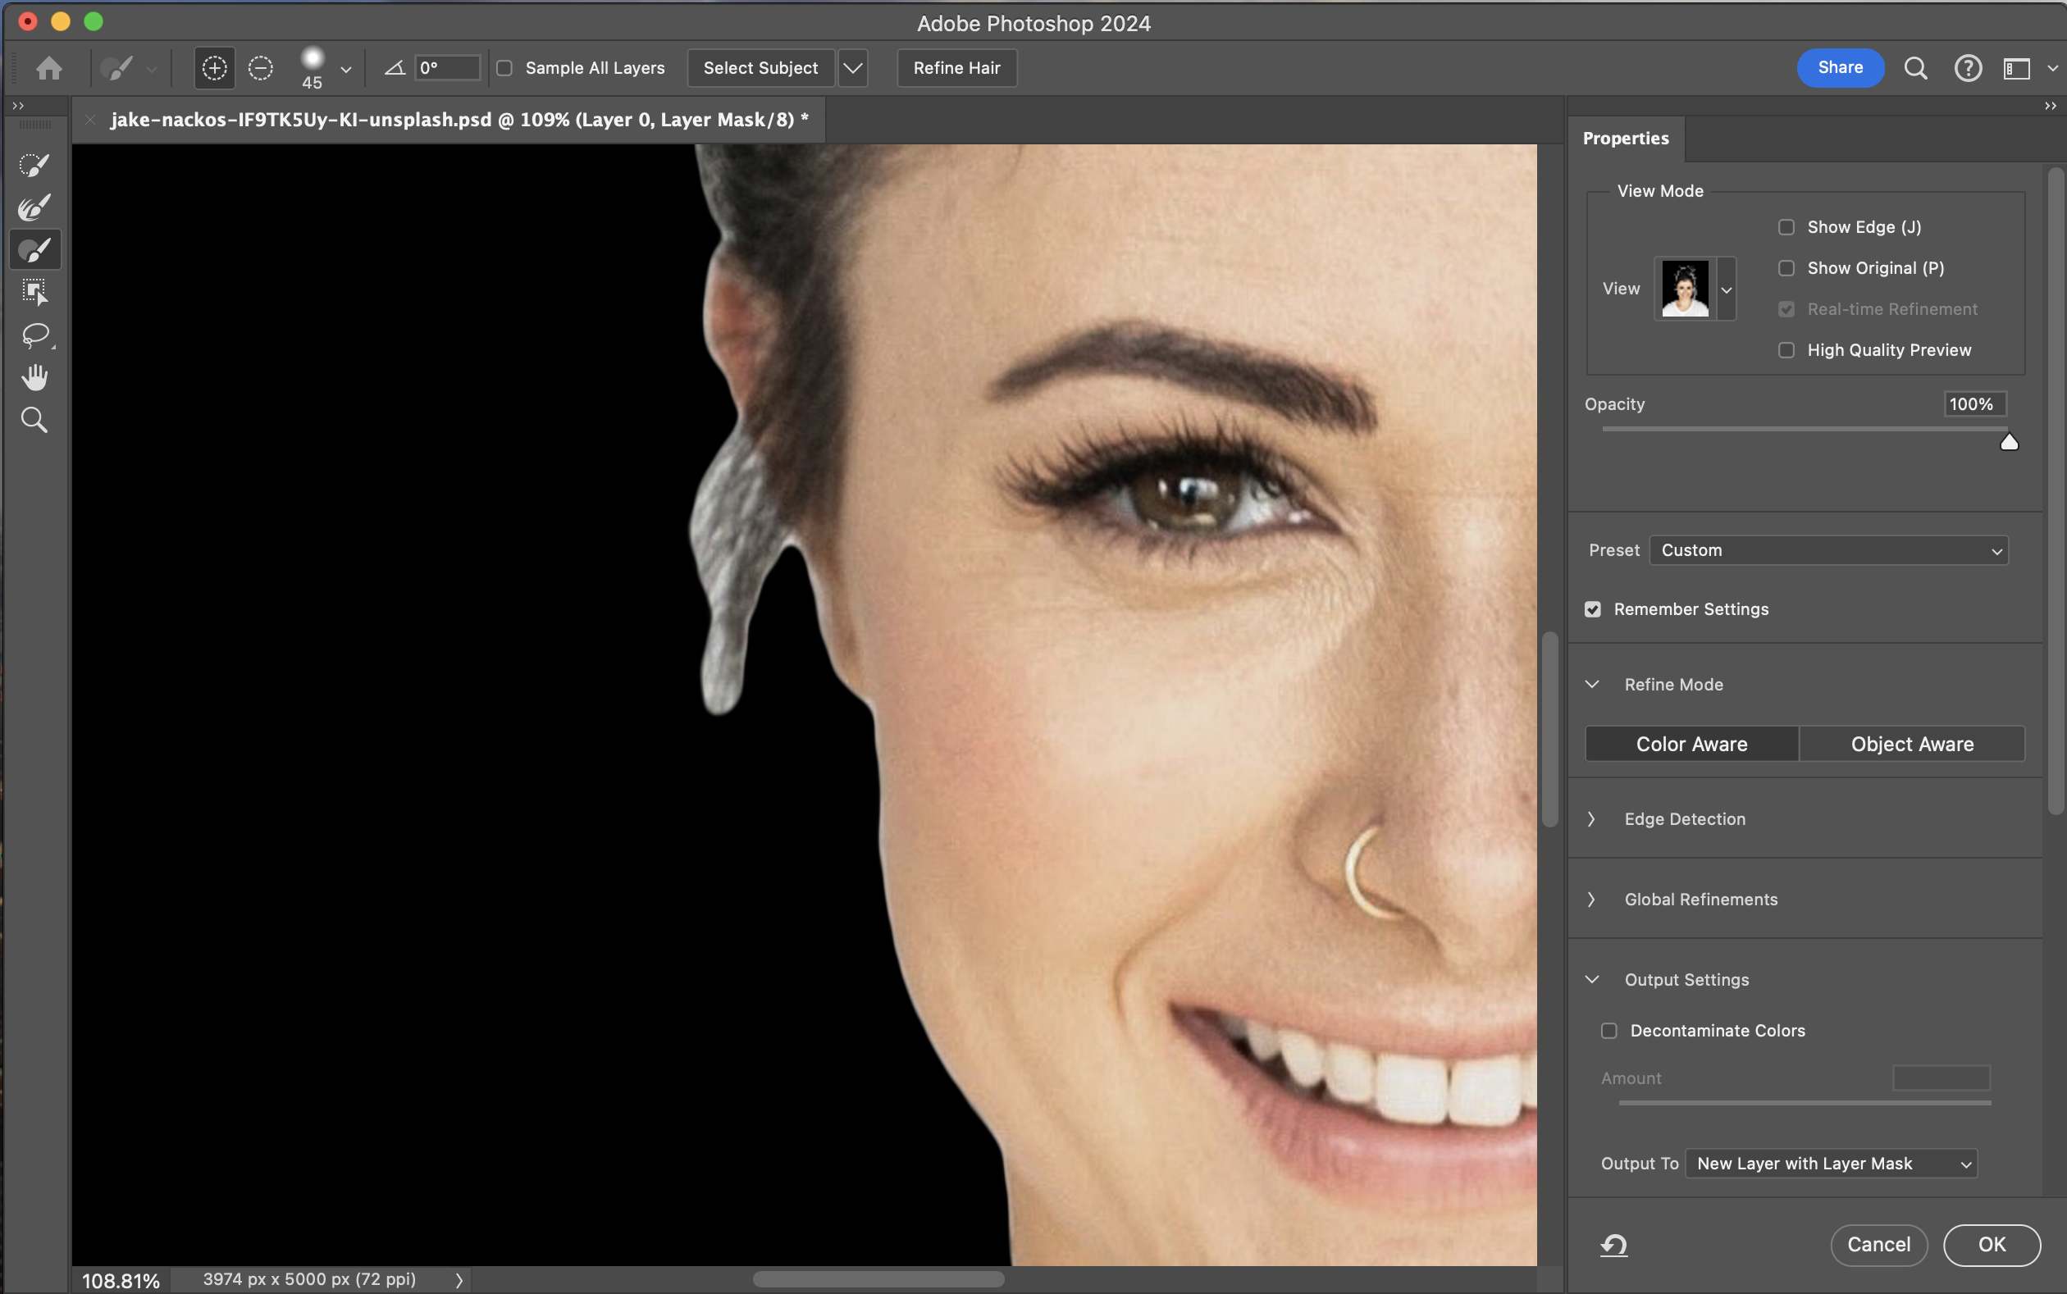
Task: Select the Quick Selection tool
Action: click(x=34, y=165)
